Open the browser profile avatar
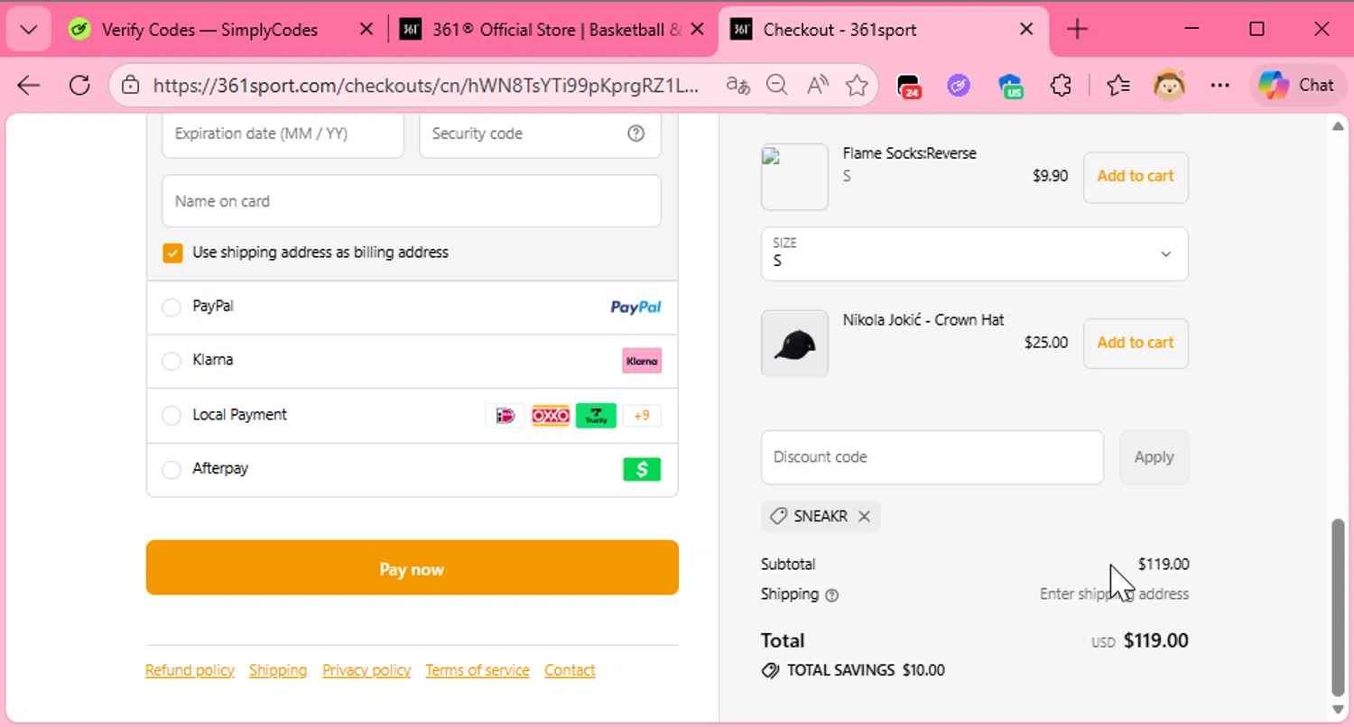This screenshot has height=727, width=1354. pos(1170,86)
